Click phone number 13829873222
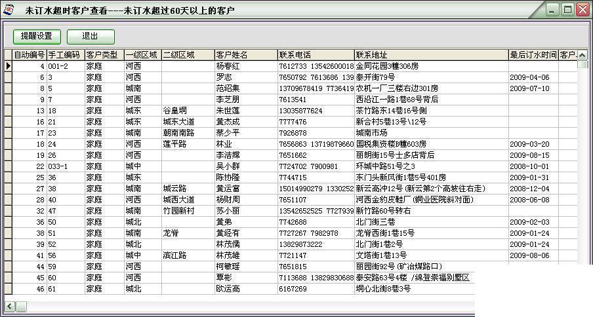593x317 pixels. pyautogui.click(x=300, y=244)
